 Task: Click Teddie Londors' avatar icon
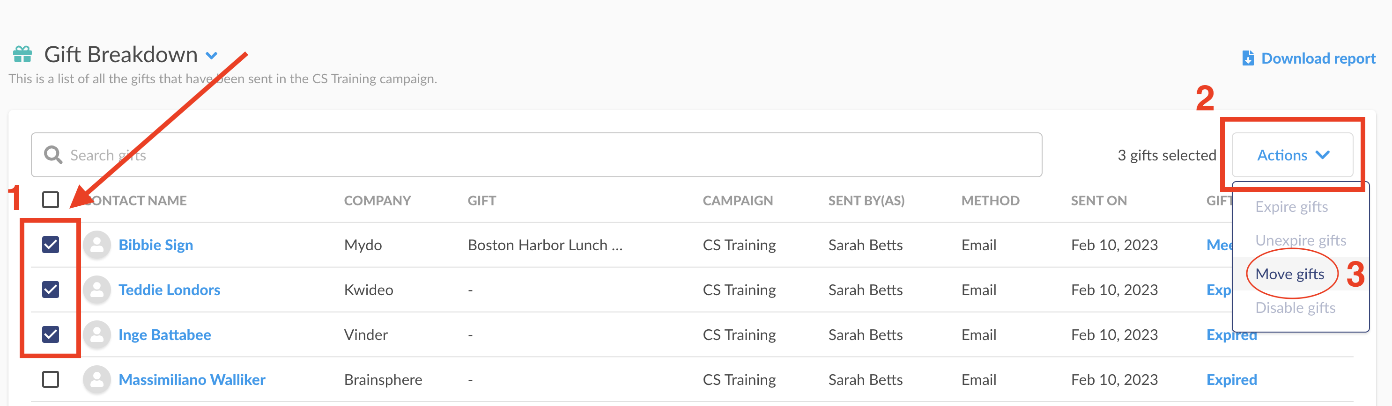[x=97, y=290]
